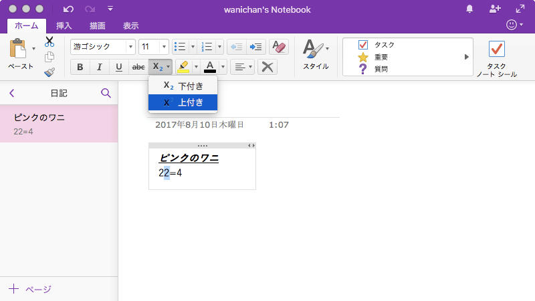Click the 游ゴシック font name field
The image size is (535, 301).
98,47
